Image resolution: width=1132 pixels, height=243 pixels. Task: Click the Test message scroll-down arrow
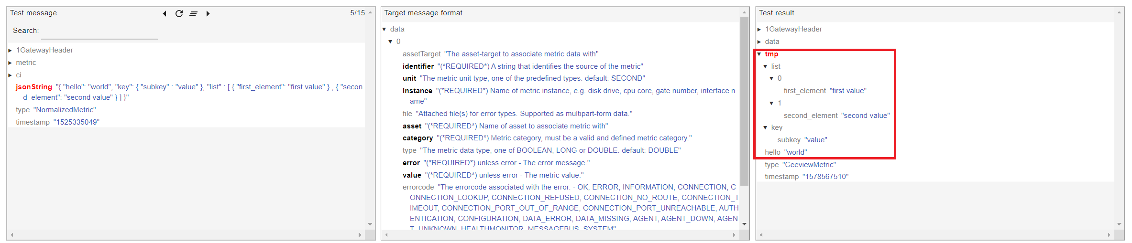click(370, 224)
